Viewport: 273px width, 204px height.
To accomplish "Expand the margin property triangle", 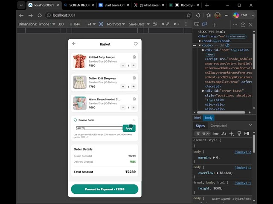I will (x=214, y=158).
